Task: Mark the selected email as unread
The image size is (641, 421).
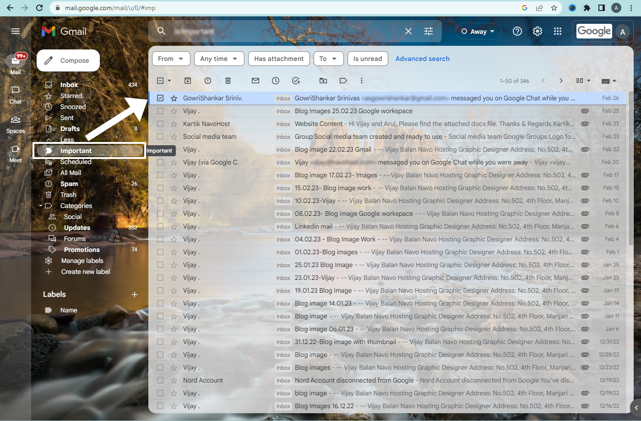Action: (255, 81)
